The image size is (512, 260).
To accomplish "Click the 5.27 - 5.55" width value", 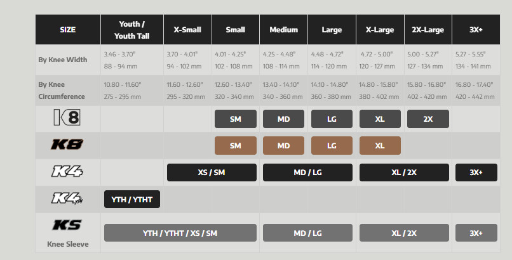I will (471, 54).
